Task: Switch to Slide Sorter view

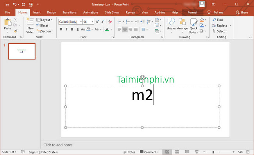Action: pos(177,152)
